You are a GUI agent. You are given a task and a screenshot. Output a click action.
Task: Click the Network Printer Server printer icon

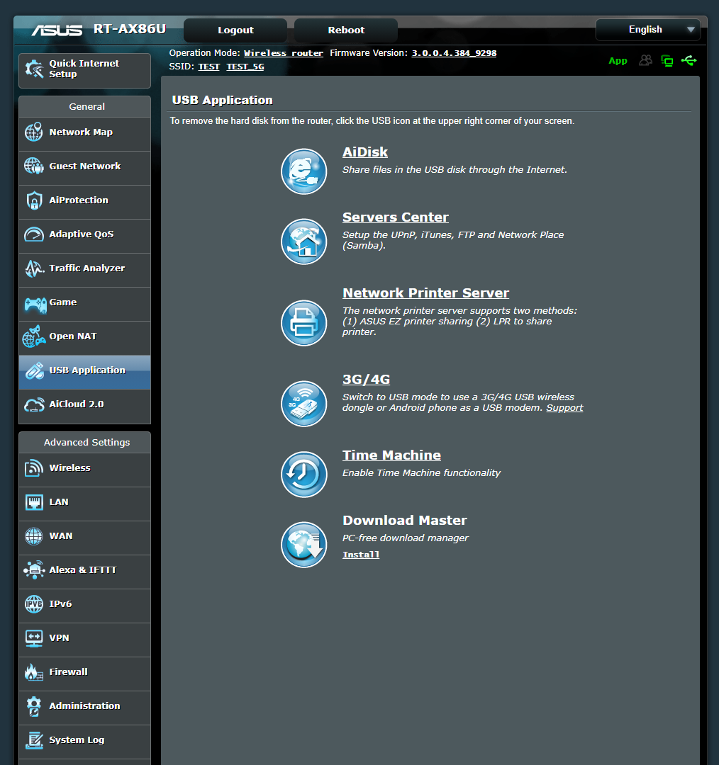[303, 323]
